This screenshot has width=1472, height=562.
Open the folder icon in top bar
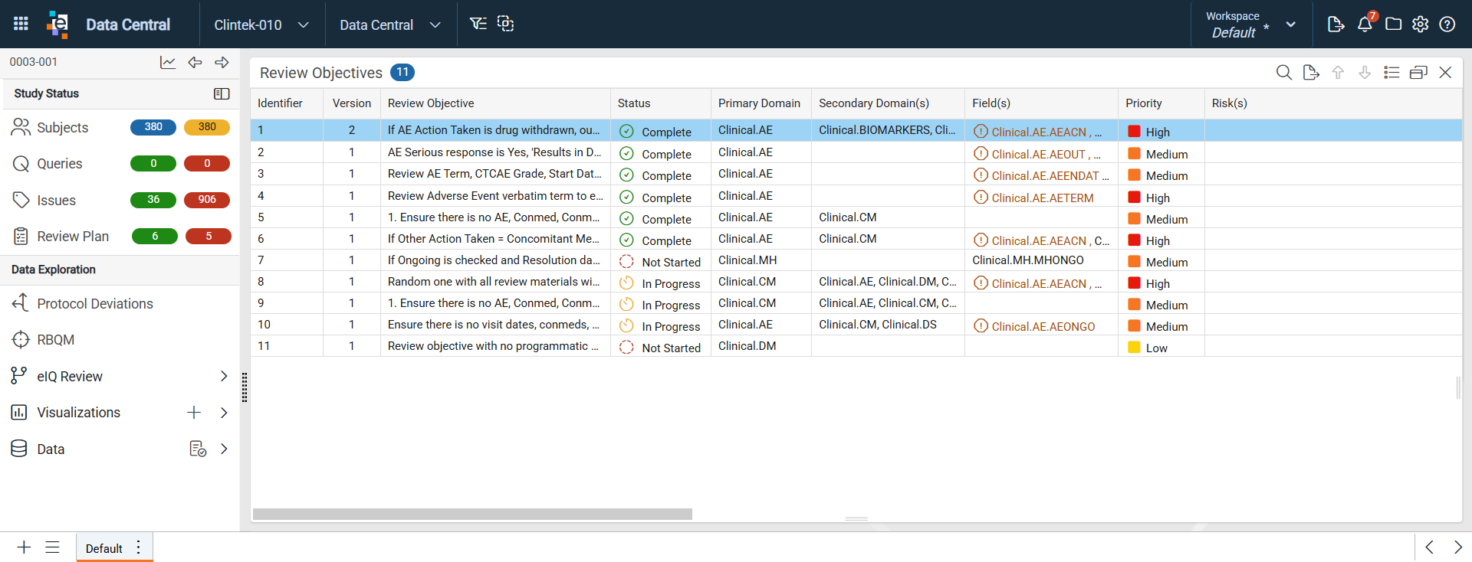click(1393, 25)
